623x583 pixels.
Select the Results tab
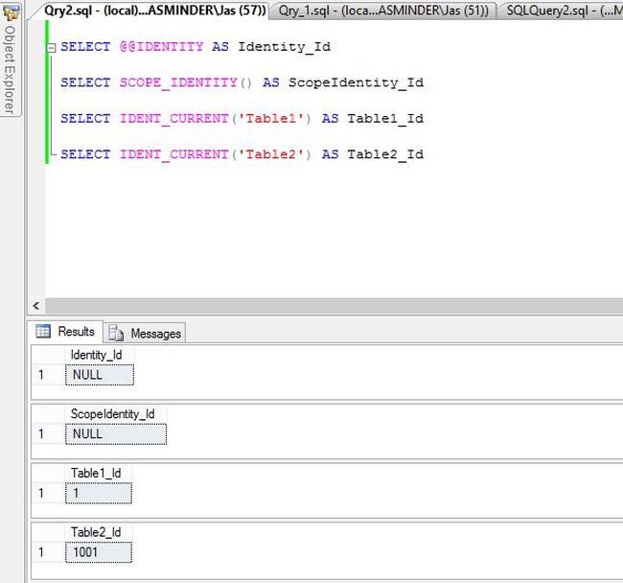pyautogui.click(x=66, y=332)
